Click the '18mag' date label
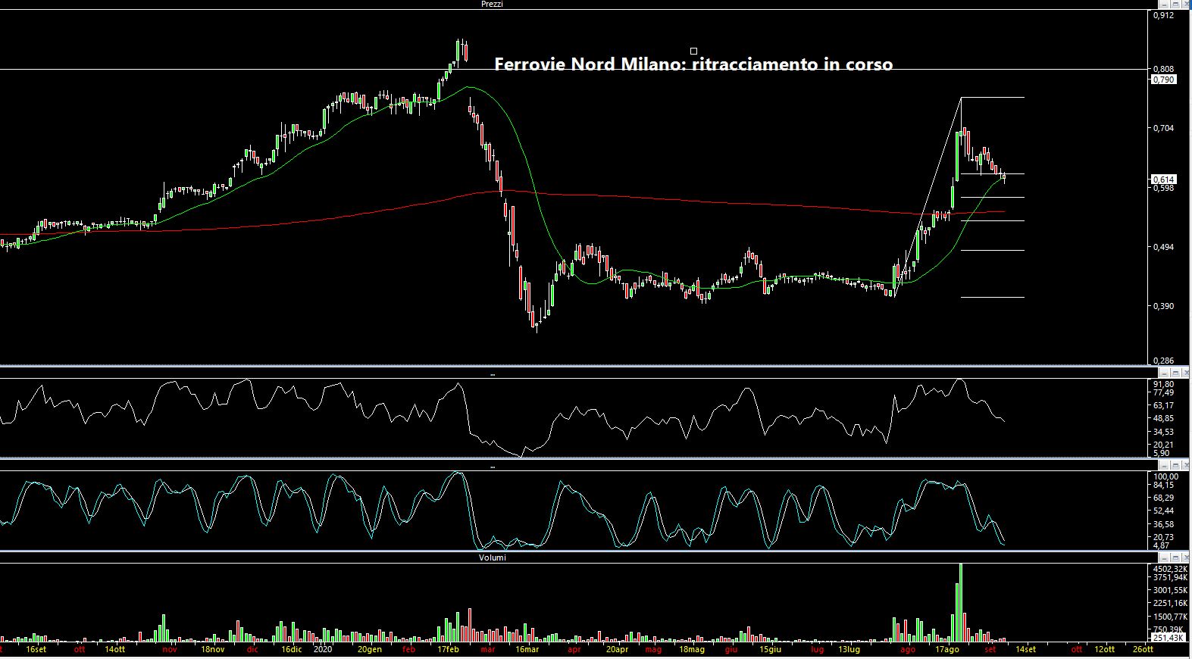The image size is (1192, 659). point(692,649)
